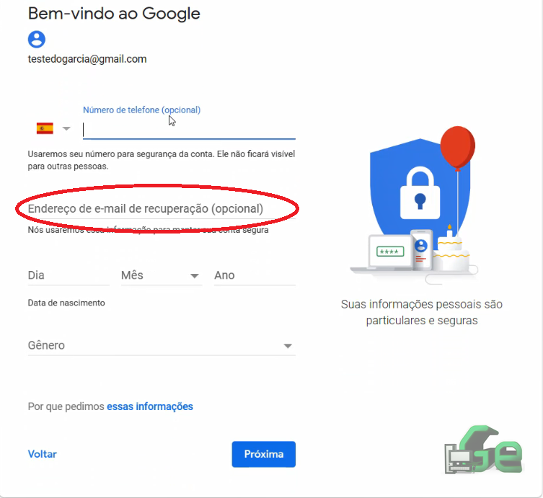Focus the Número de telefone field
This screenshot has height=498, width=543.
point(189,130)
